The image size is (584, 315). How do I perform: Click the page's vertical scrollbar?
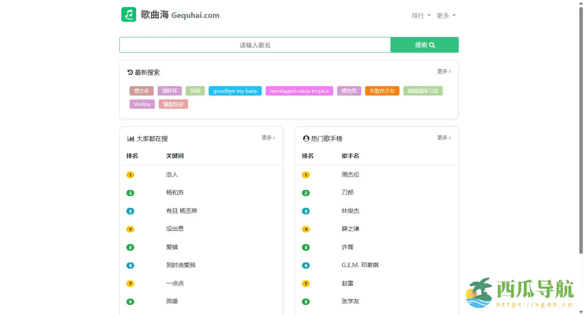[581, 129]
